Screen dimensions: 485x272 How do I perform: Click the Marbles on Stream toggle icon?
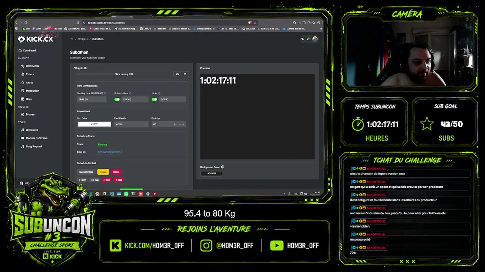coord(23,138)
